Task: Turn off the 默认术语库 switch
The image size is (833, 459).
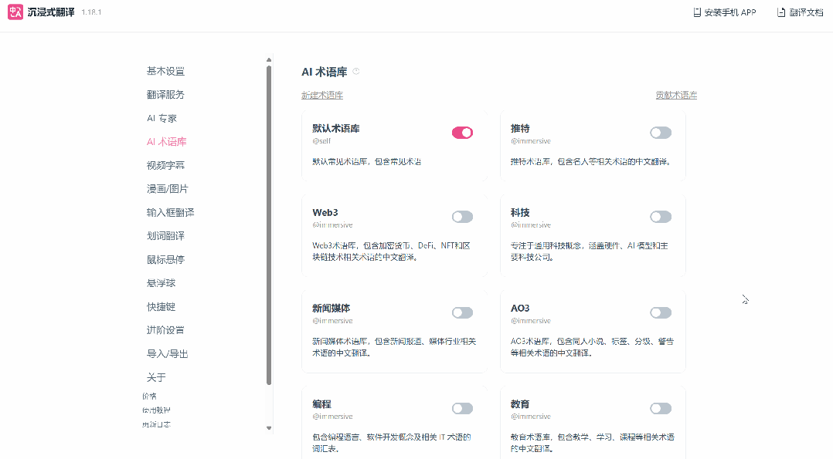Action: 462,133
